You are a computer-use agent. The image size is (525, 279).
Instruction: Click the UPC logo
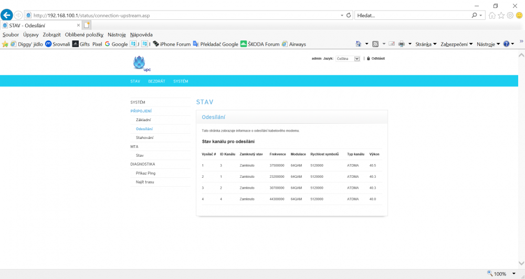pos(140,64)
